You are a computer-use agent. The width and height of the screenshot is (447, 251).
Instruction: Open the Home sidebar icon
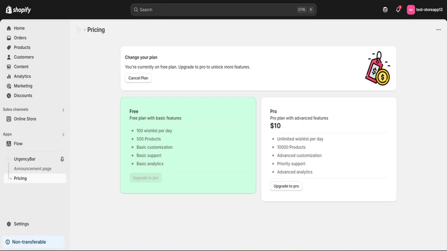(9, 28)
